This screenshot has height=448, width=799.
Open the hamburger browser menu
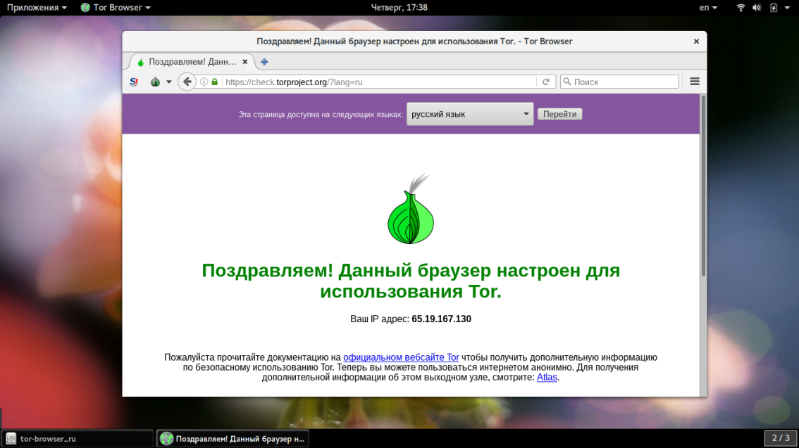click(695, 82)
